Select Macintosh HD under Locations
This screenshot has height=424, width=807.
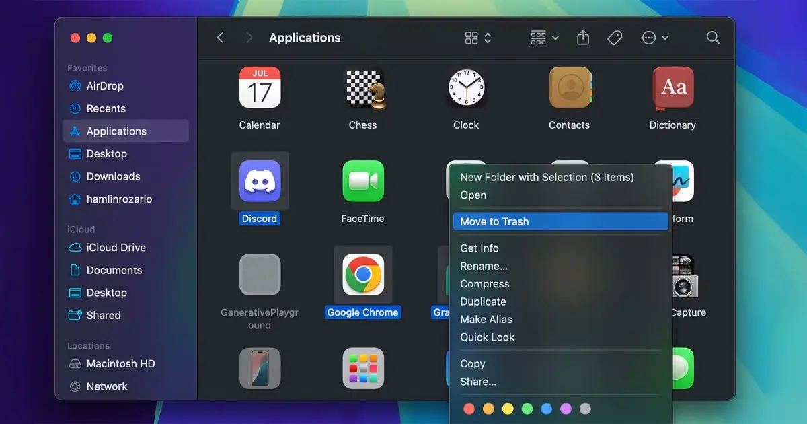tap(126, 363)
